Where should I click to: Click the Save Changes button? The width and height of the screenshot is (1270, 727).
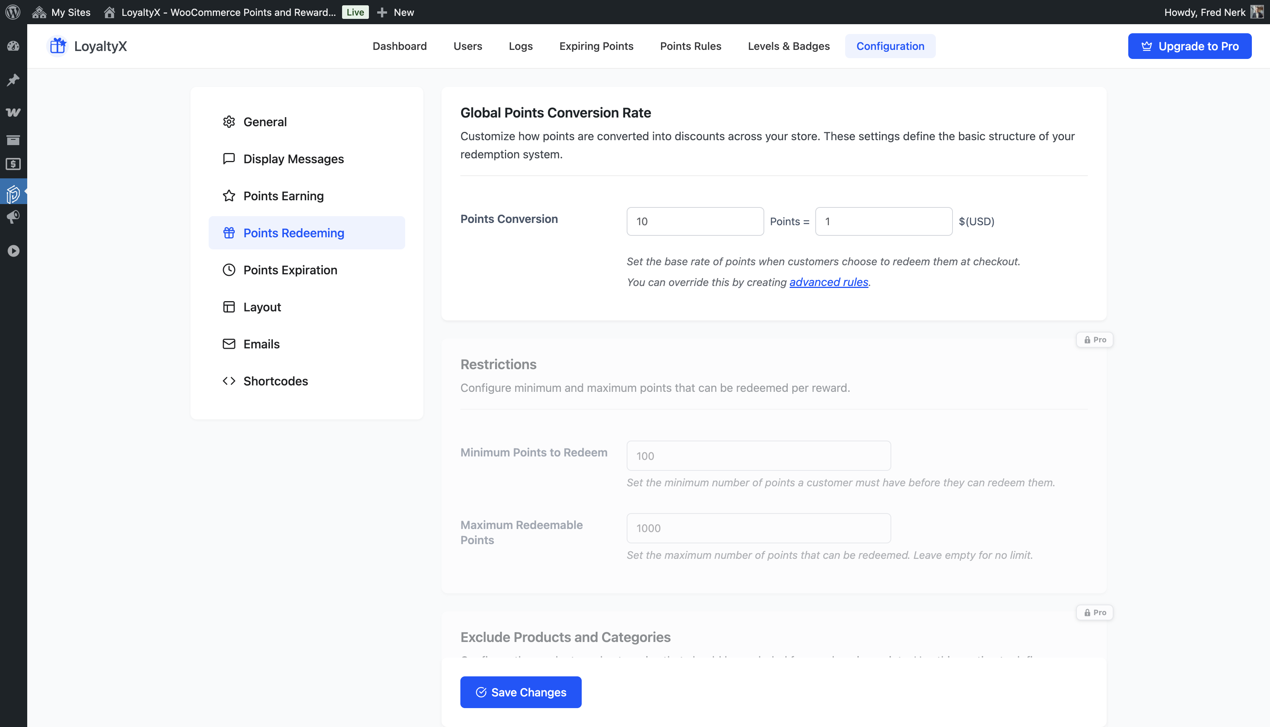[x=520, y=692]
